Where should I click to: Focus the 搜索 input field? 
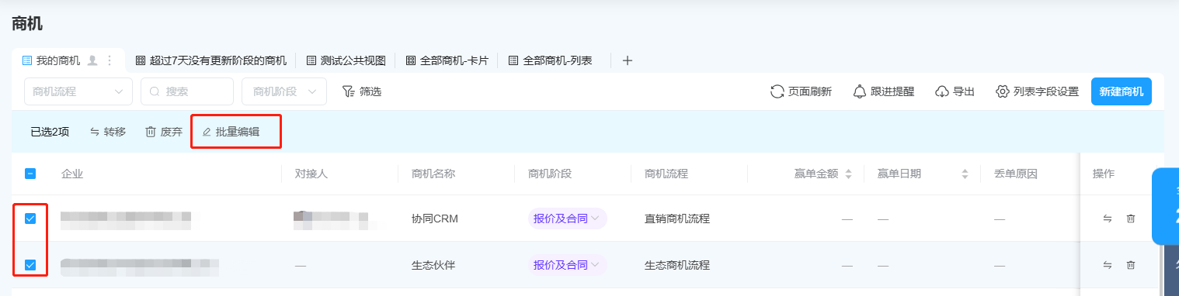187,91
